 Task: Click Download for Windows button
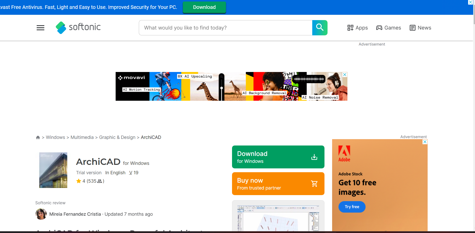[x=278, y=157]
